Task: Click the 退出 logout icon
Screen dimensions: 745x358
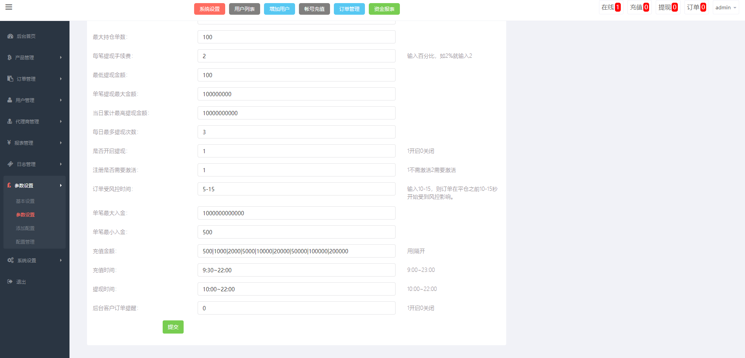Action: point(10,282)
